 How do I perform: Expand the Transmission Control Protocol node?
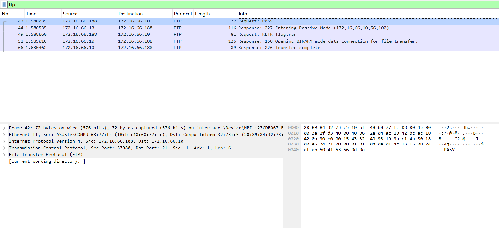(x=4, y=148)
